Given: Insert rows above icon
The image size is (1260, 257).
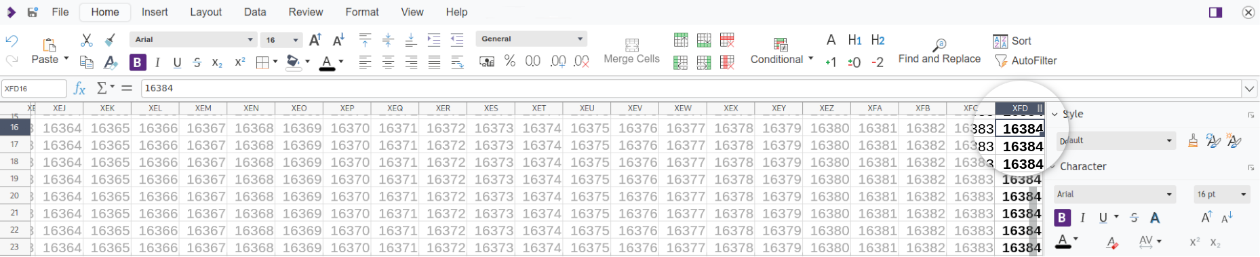Looking at the screenshot, I should pyautogui.click(x=681, y=40).
